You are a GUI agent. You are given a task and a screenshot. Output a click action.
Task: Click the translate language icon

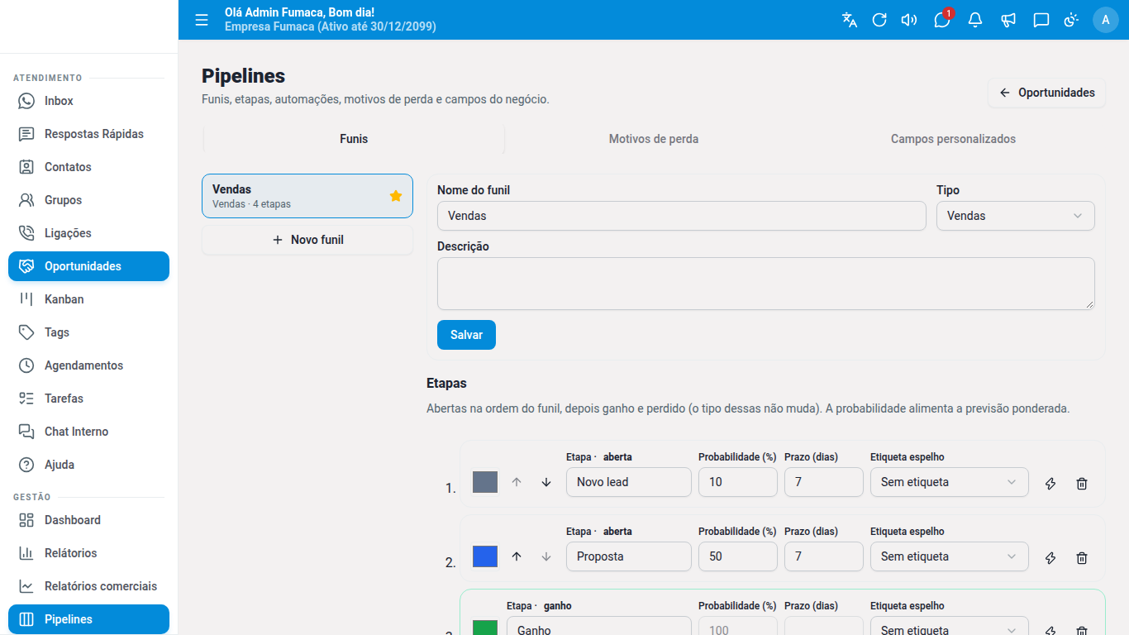point(850,20)
